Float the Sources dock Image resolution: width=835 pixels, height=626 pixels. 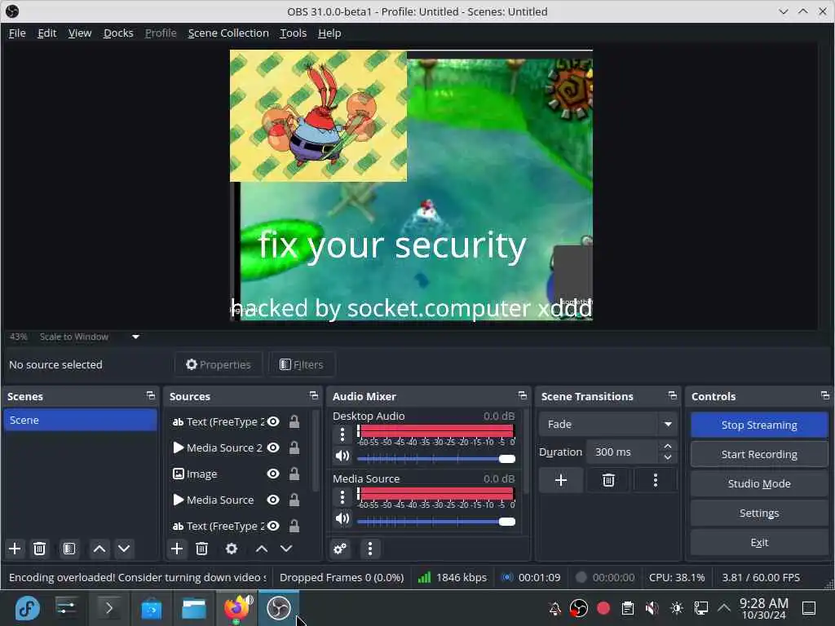[x=314, y=395]
